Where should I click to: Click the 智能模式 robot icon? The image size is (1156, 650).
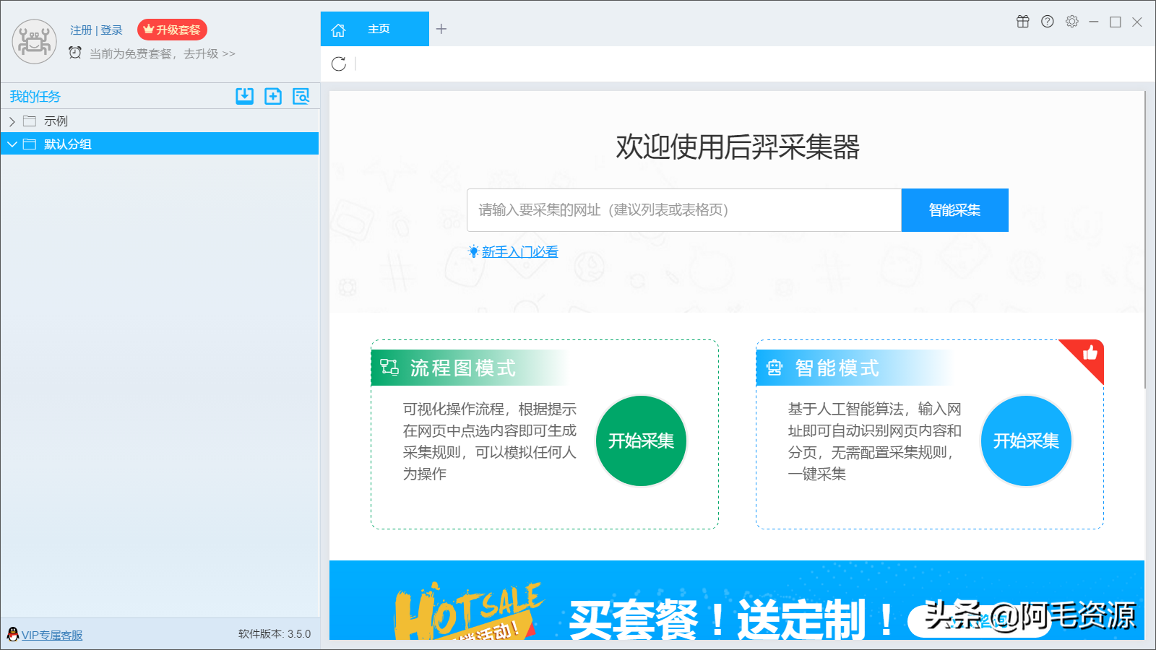pos(775,368)
